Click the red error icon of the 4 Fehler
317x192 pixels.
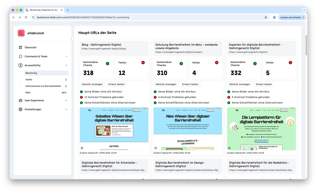tap(217, 63)
